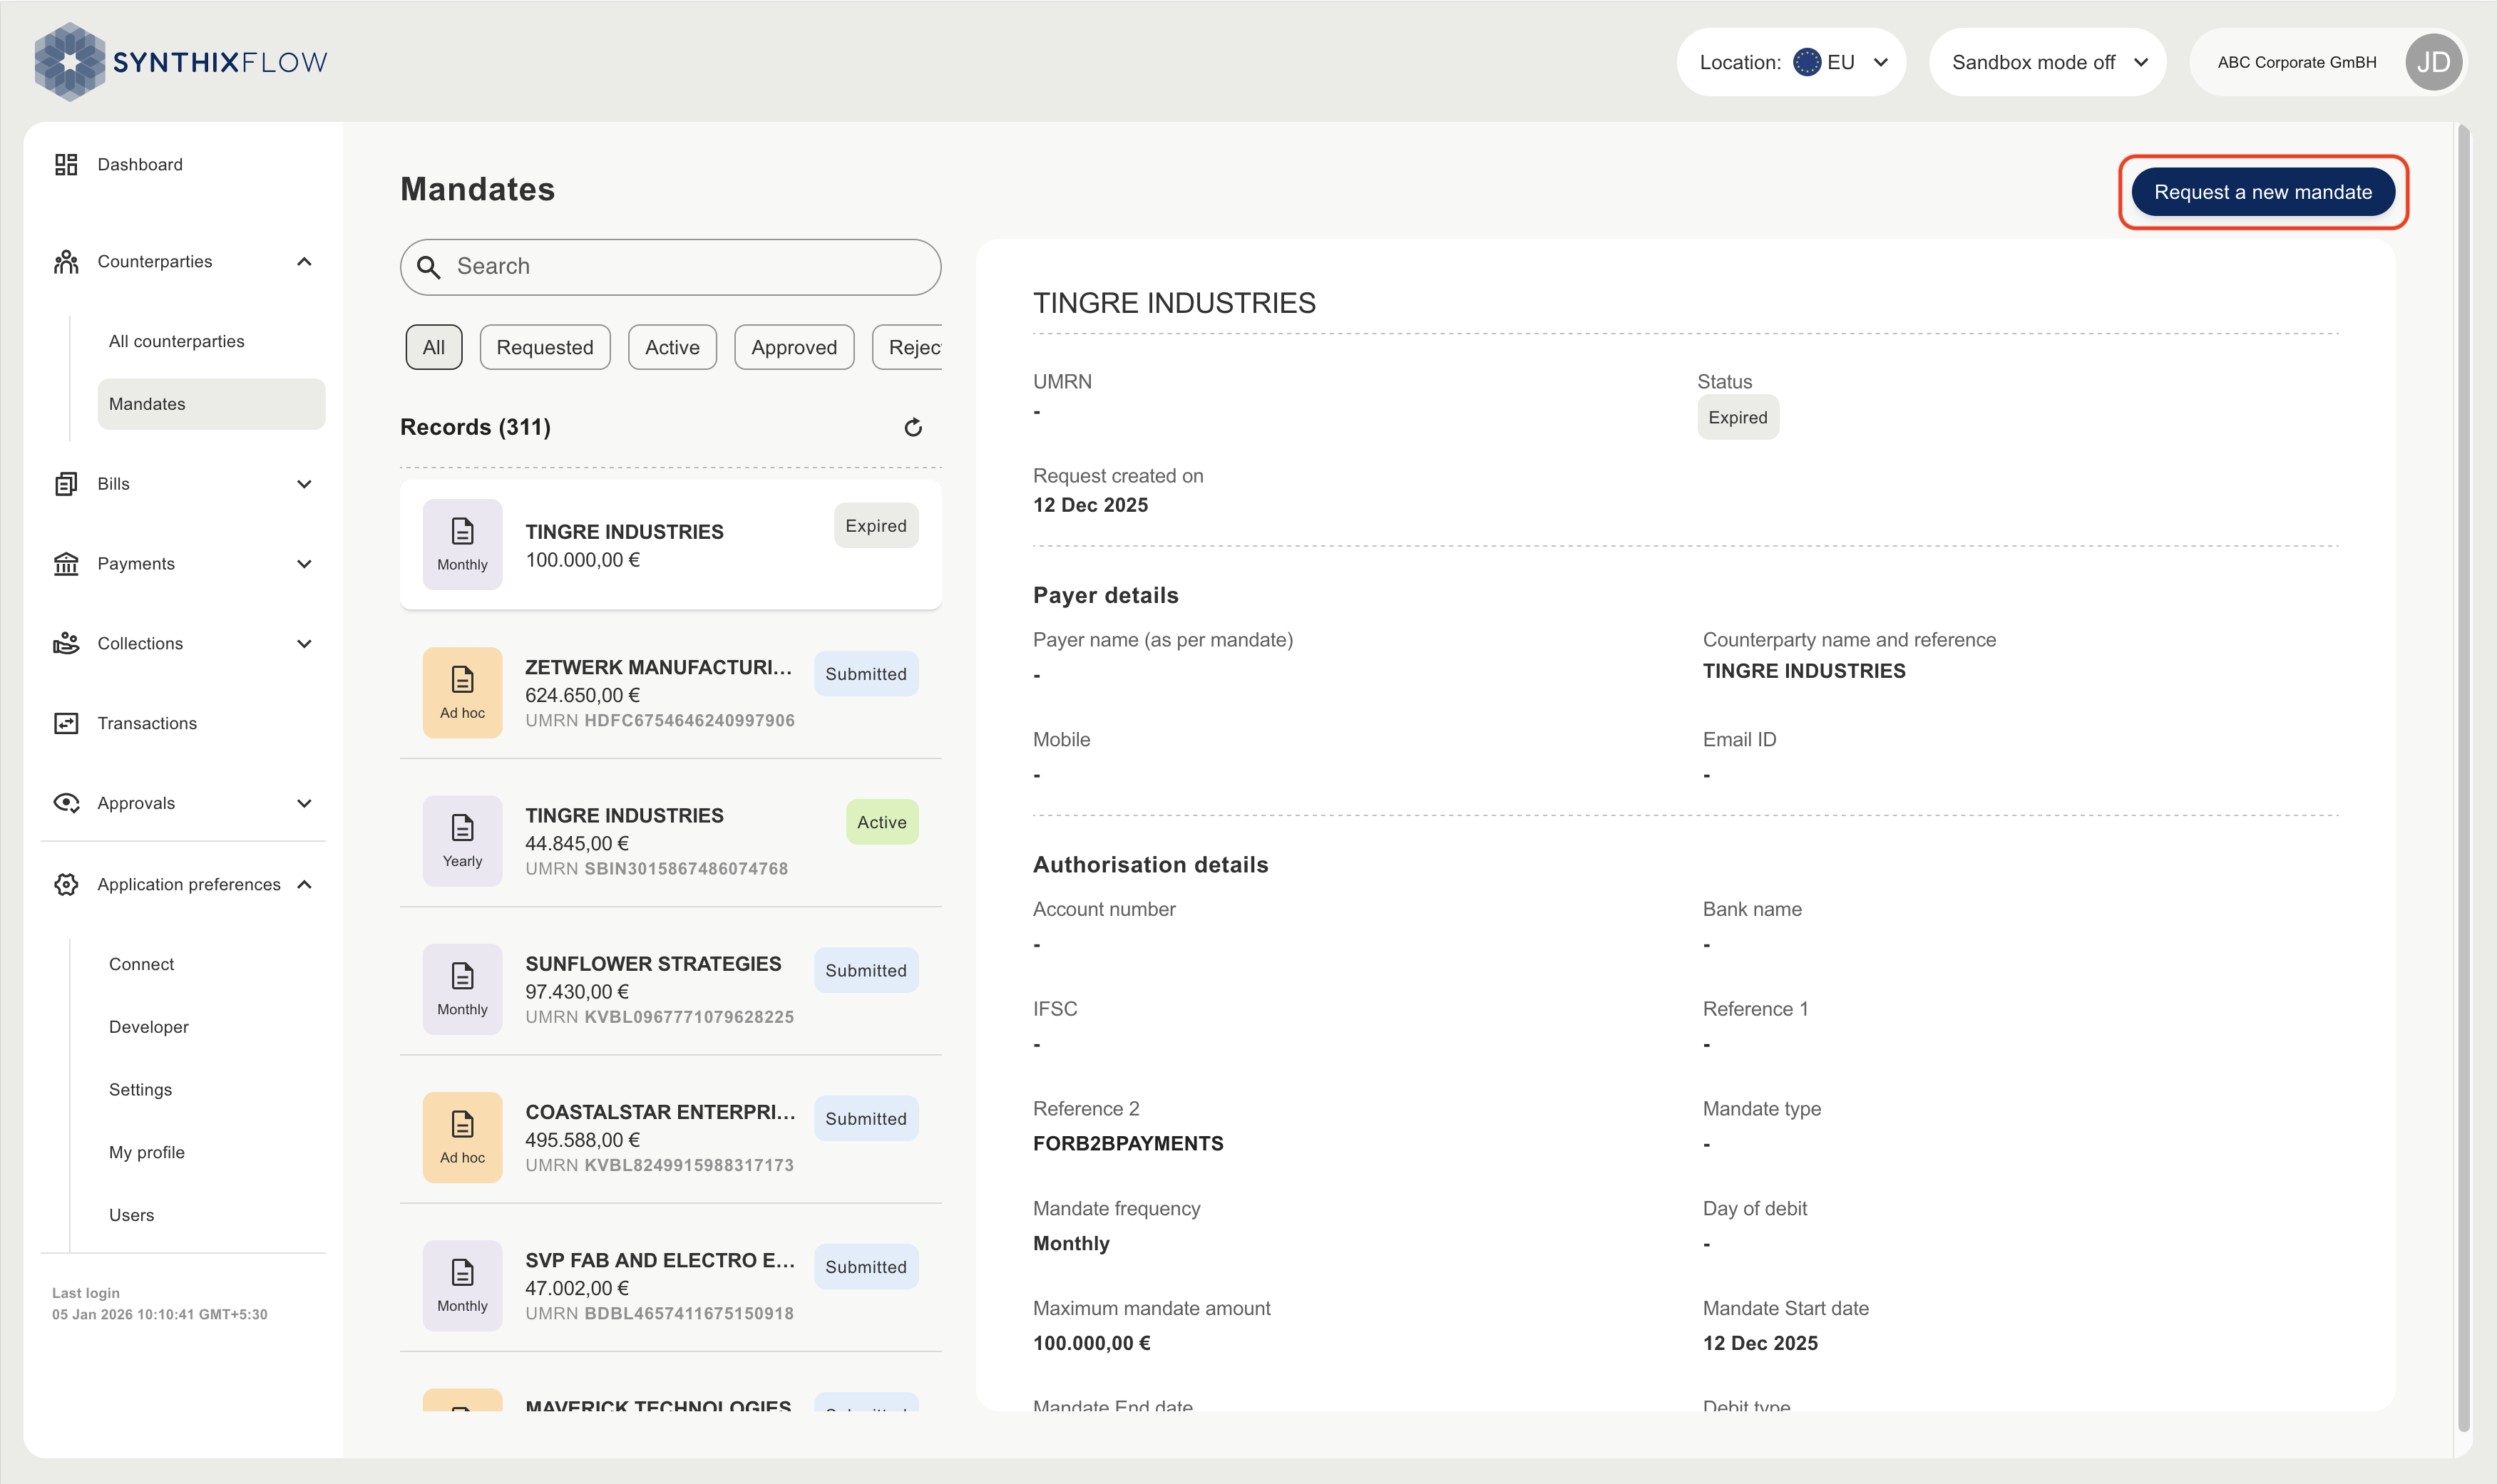Screen dimensions: 2497x1484
Task: Click the Counterparties people icon
Action: 66,262
